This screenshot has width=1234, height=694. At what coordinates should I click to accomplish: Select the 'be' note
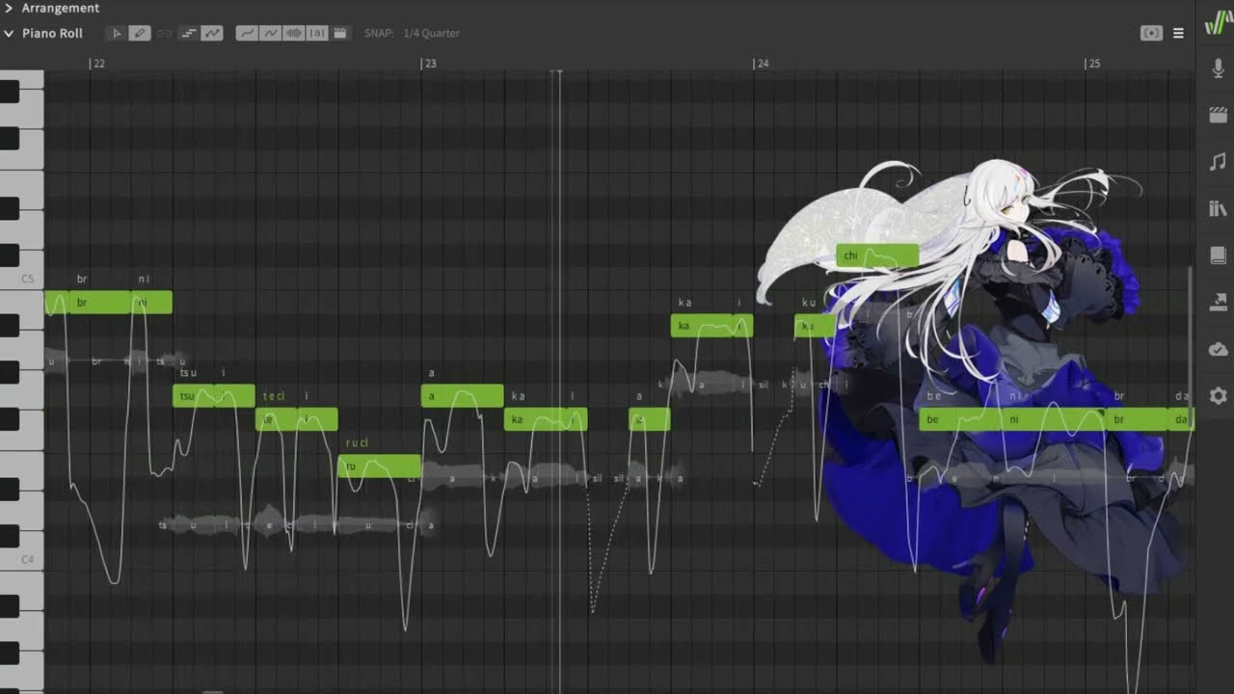960,419
